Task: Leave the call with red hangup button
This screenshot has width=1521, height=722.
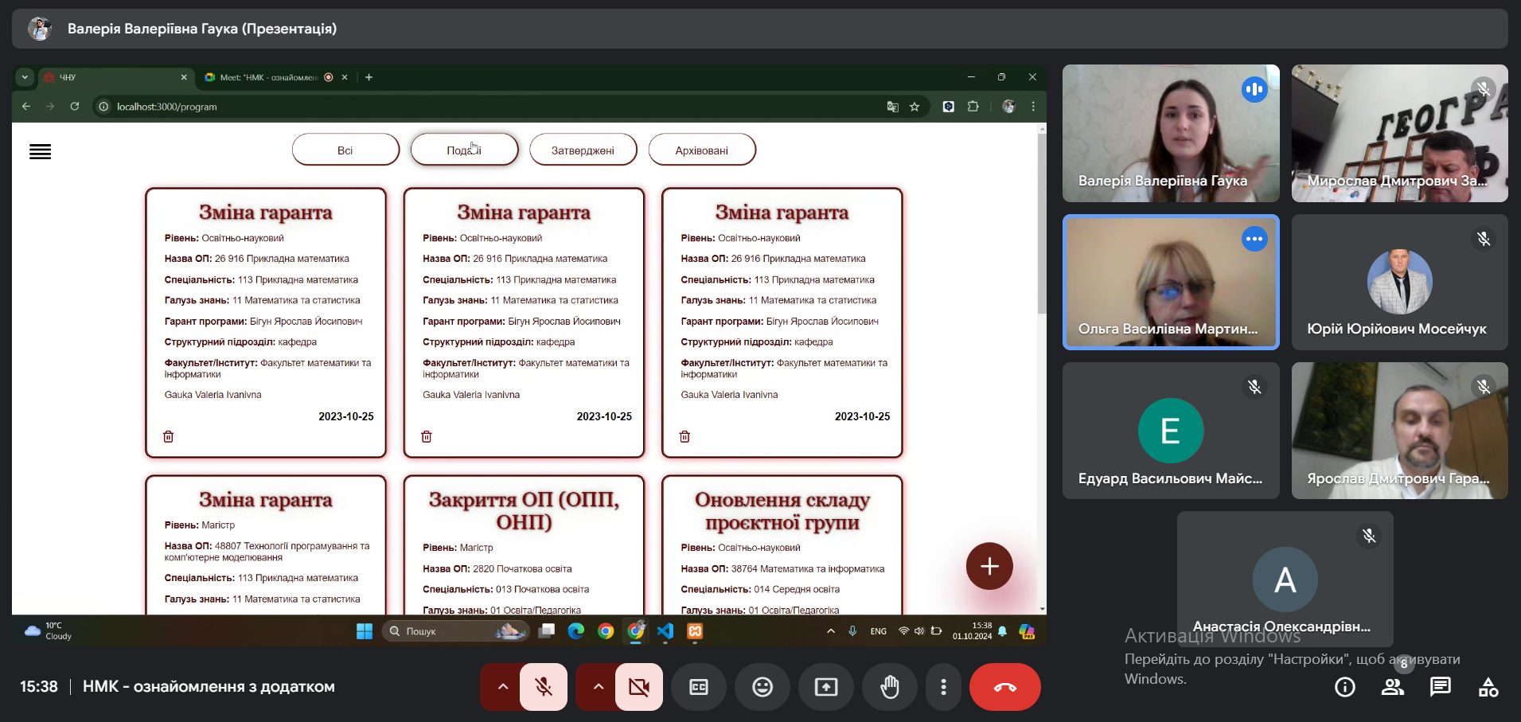Action: coord(1004,687)
